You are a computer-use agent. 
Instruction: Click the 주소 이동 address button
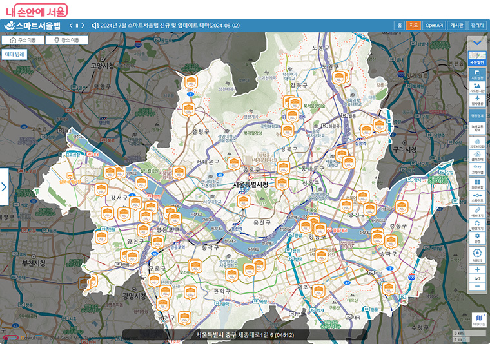(x=23, y=40)
